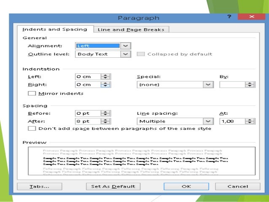Click the Special field showing (none)
This screenshot has width=269, height=202.
pos(170,85)
